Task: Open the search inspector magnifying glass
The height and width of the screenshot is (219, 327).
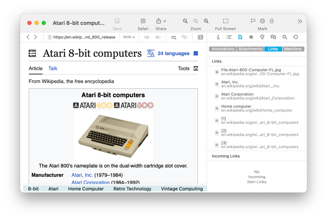Action: pos(285,37)
